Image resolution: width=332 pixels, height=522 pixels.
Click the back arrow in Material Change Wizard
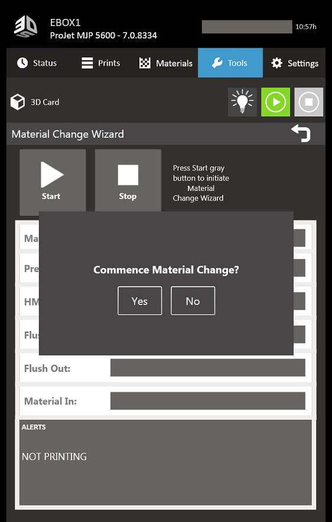point(301,134)
